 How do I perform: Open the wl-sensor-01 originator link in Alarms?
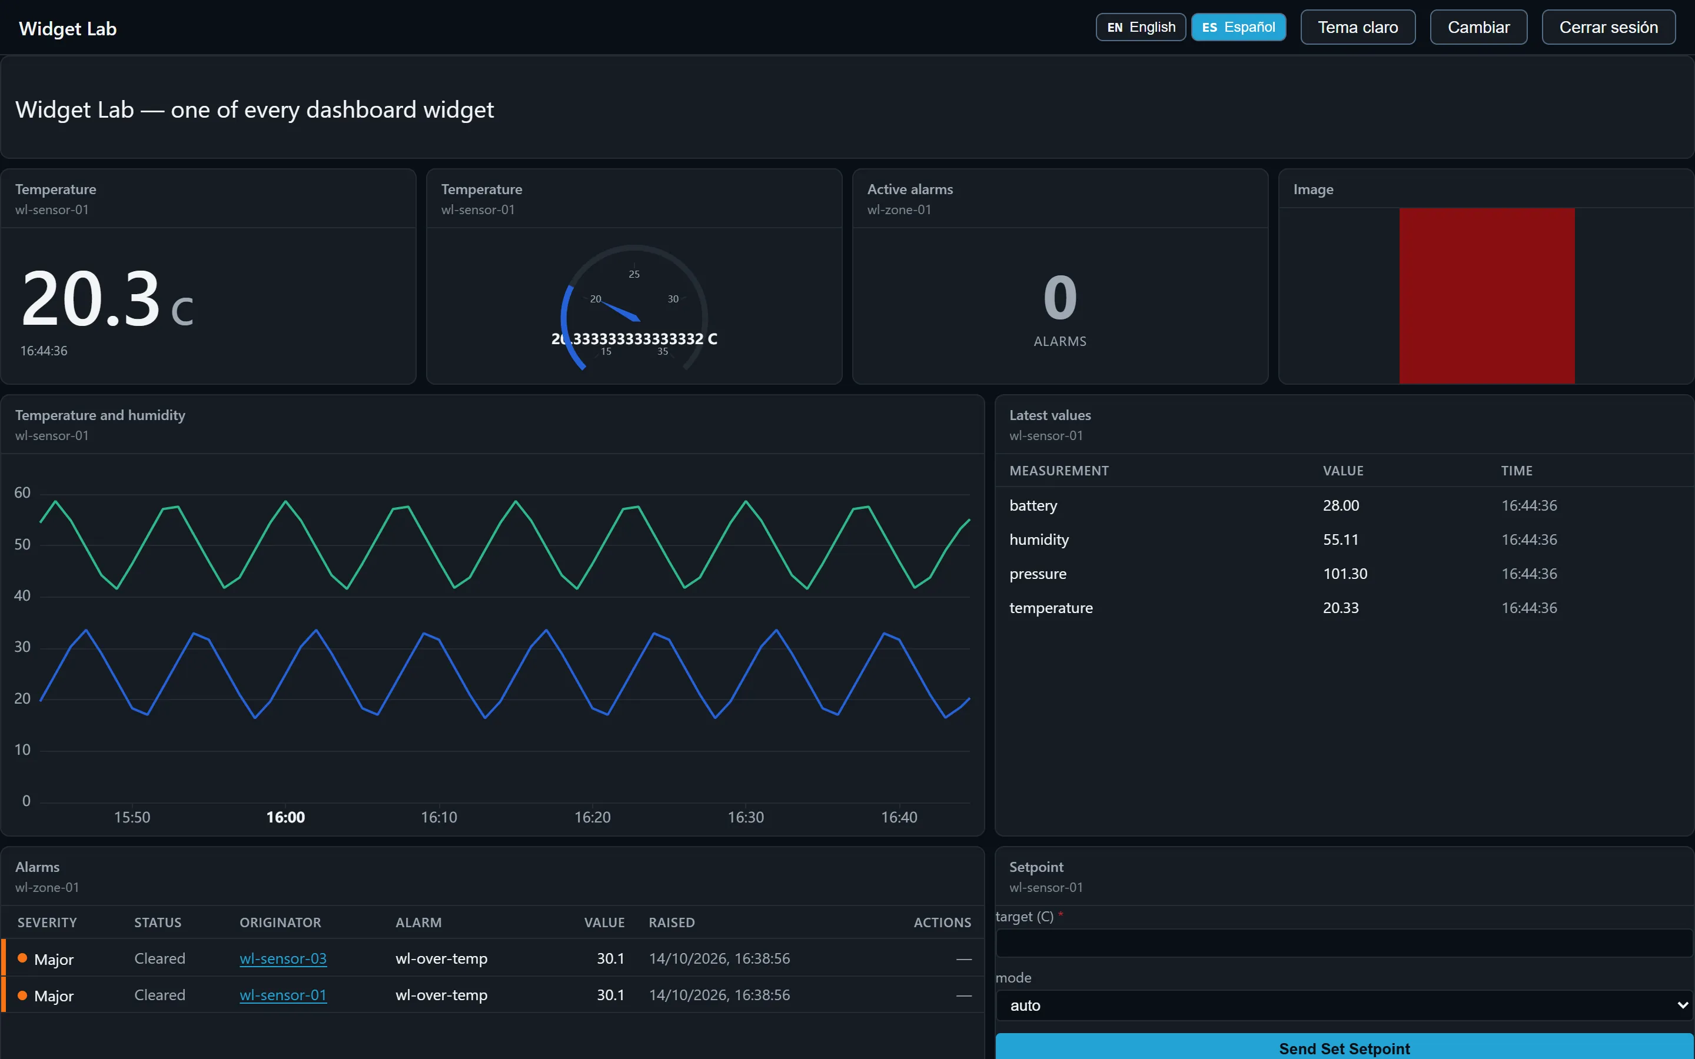tap(283, 994)
